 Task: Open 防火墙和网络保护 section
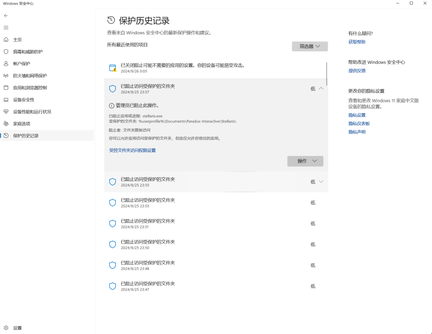coord(47,76)
